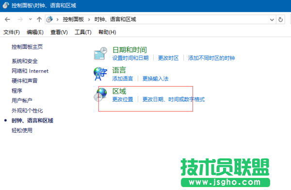Go up one level with up arrow
This screenshot has width=291, height=190.
(x=39, y=19)
